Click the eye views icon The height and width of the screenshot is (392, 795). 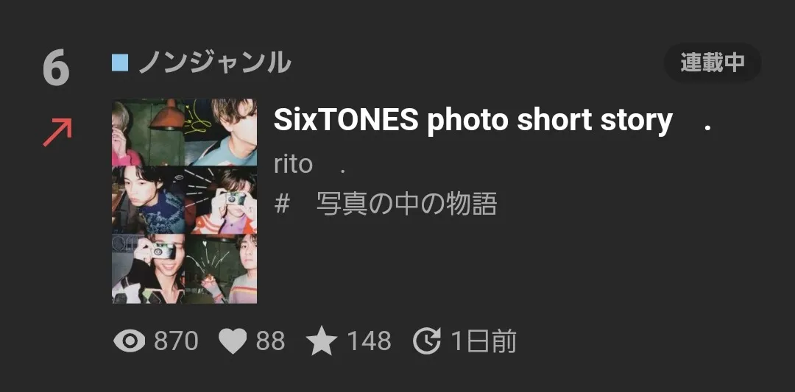(x=130, y=341)
